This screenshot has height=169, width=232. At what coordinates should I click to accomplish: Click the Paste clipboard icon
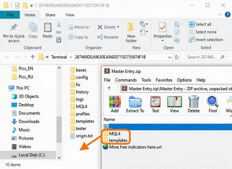[x=47, y=27]
